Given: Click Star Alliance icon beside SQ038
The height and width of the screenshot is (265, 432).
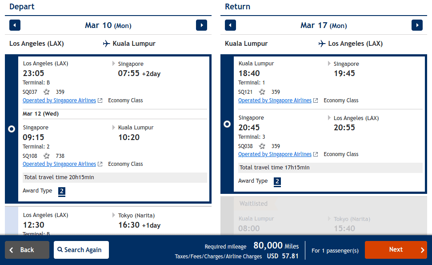Looking at the screenshot, I should click(x=262, y=146).
